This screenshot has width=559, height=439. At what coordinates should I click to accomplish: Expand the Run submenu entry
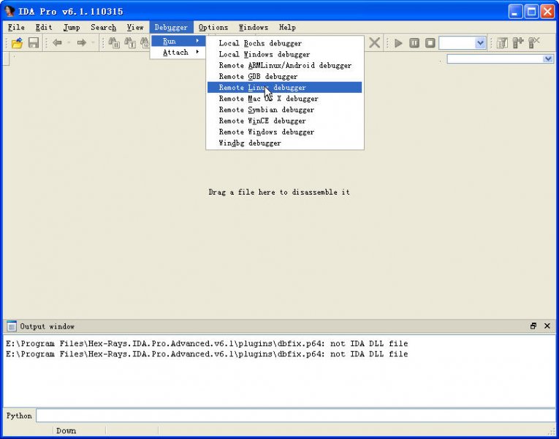(x=178, y=42)
